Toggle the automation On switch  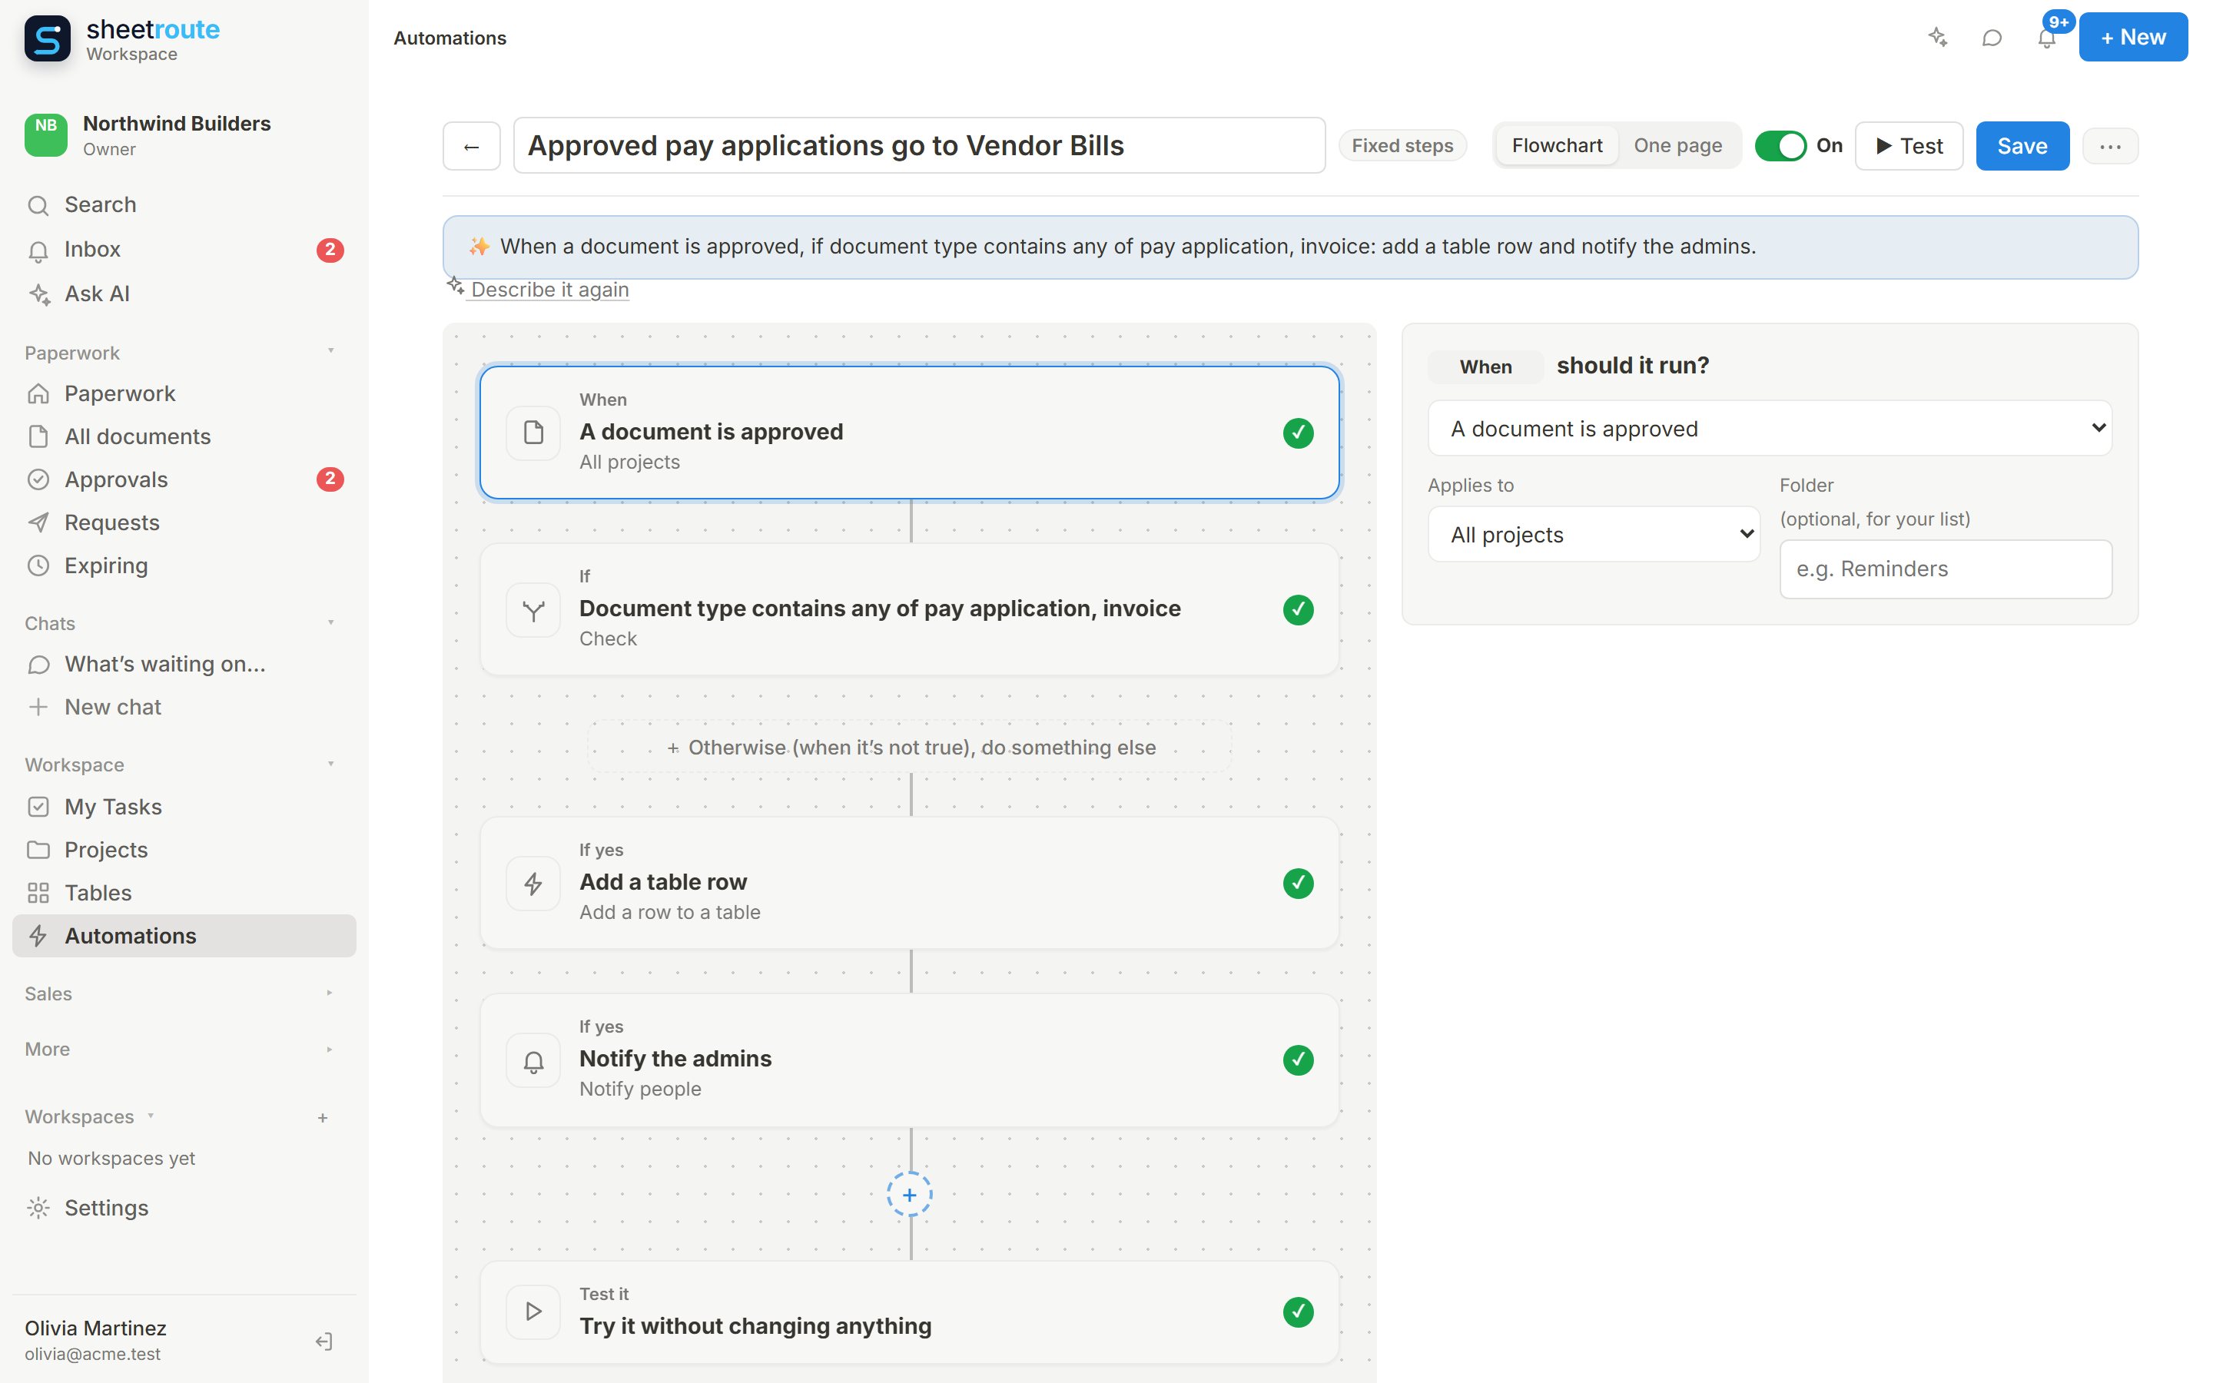click(x=1780, y=146)
